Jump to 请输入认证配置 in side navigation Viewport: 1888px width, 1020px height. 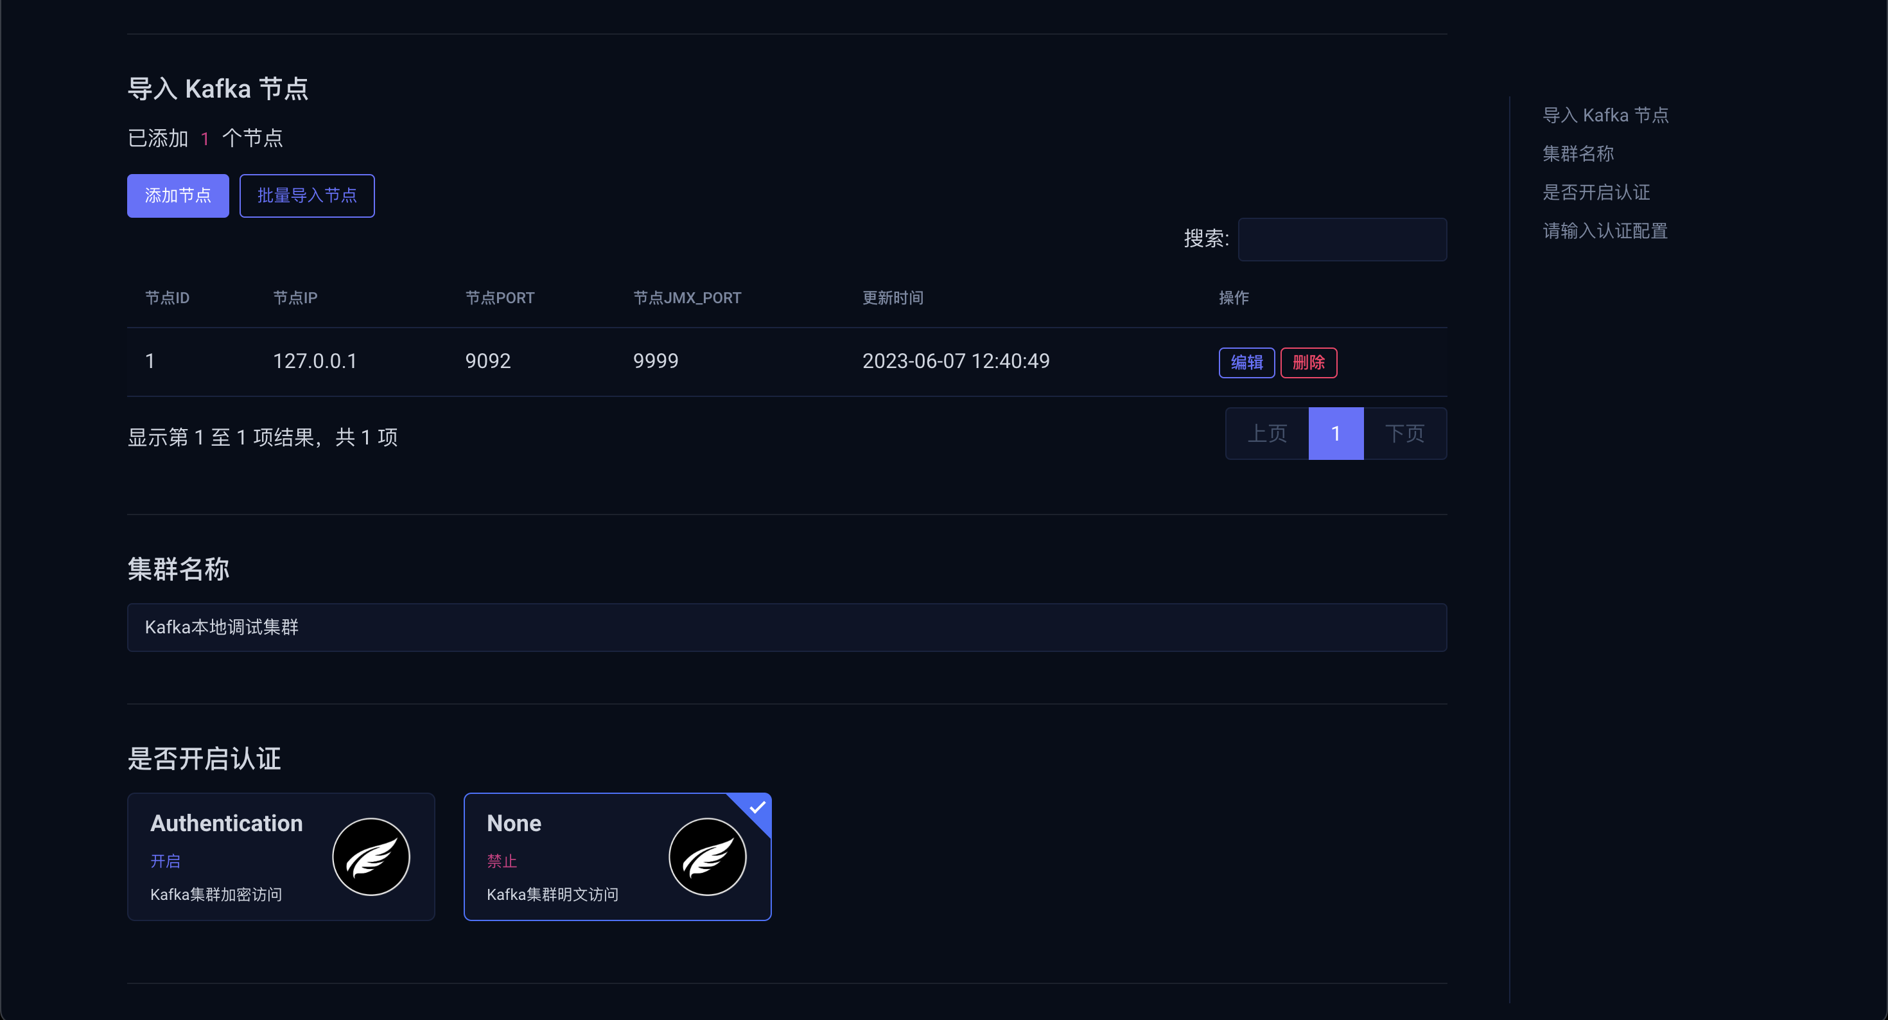click(1604, 231)
